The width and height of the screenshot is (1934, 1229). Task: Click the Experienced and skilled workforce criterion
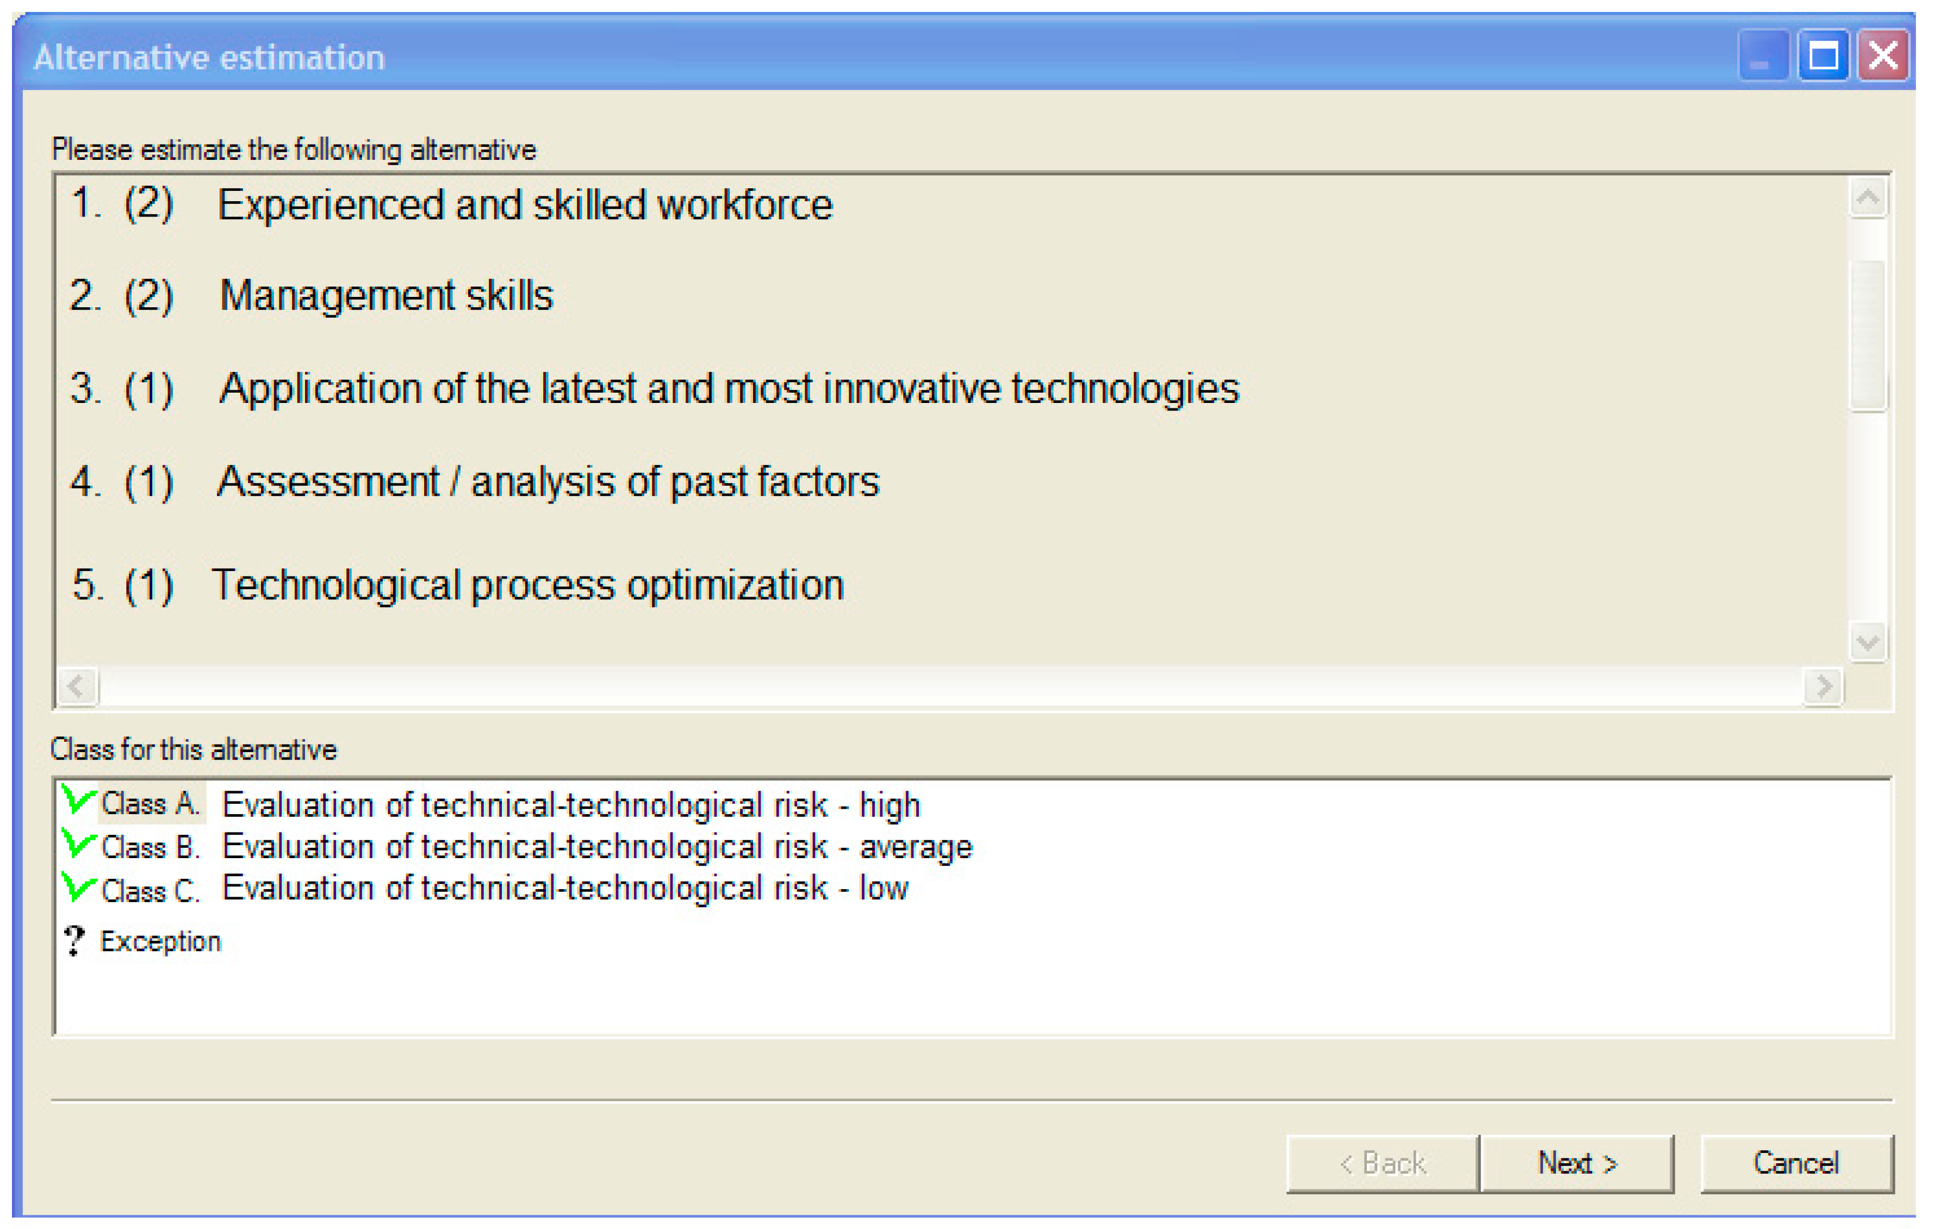(525, 205)
